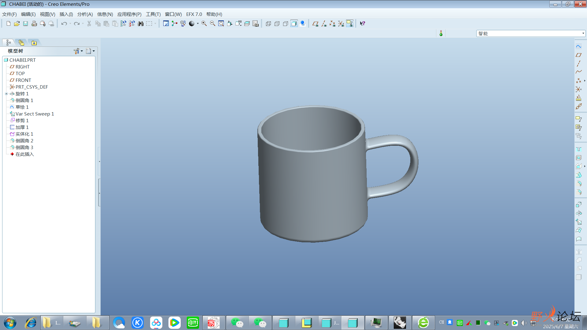Expand the 旋转 1 tree node
The width and height of the screenshot is (587, 330).
(x=6, y=94)
